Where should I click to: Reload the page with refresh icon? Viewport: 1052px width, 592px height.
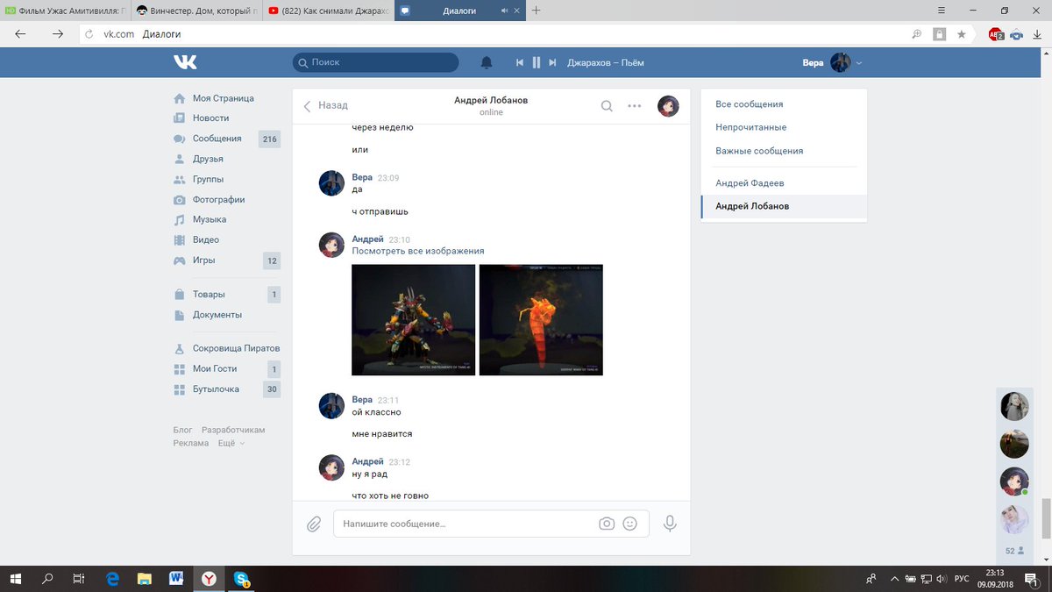click(89, 34)
